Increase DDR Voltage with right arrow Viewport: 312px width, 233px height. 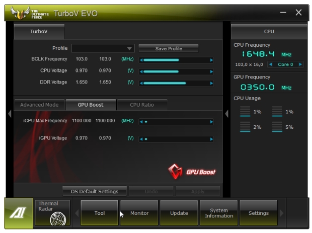pos(211,83)
